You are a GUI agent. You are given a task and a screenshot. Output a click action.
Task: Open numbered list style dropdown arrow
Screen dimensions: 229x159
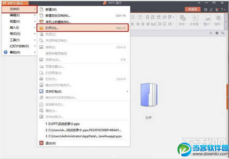tap(144, 17)
